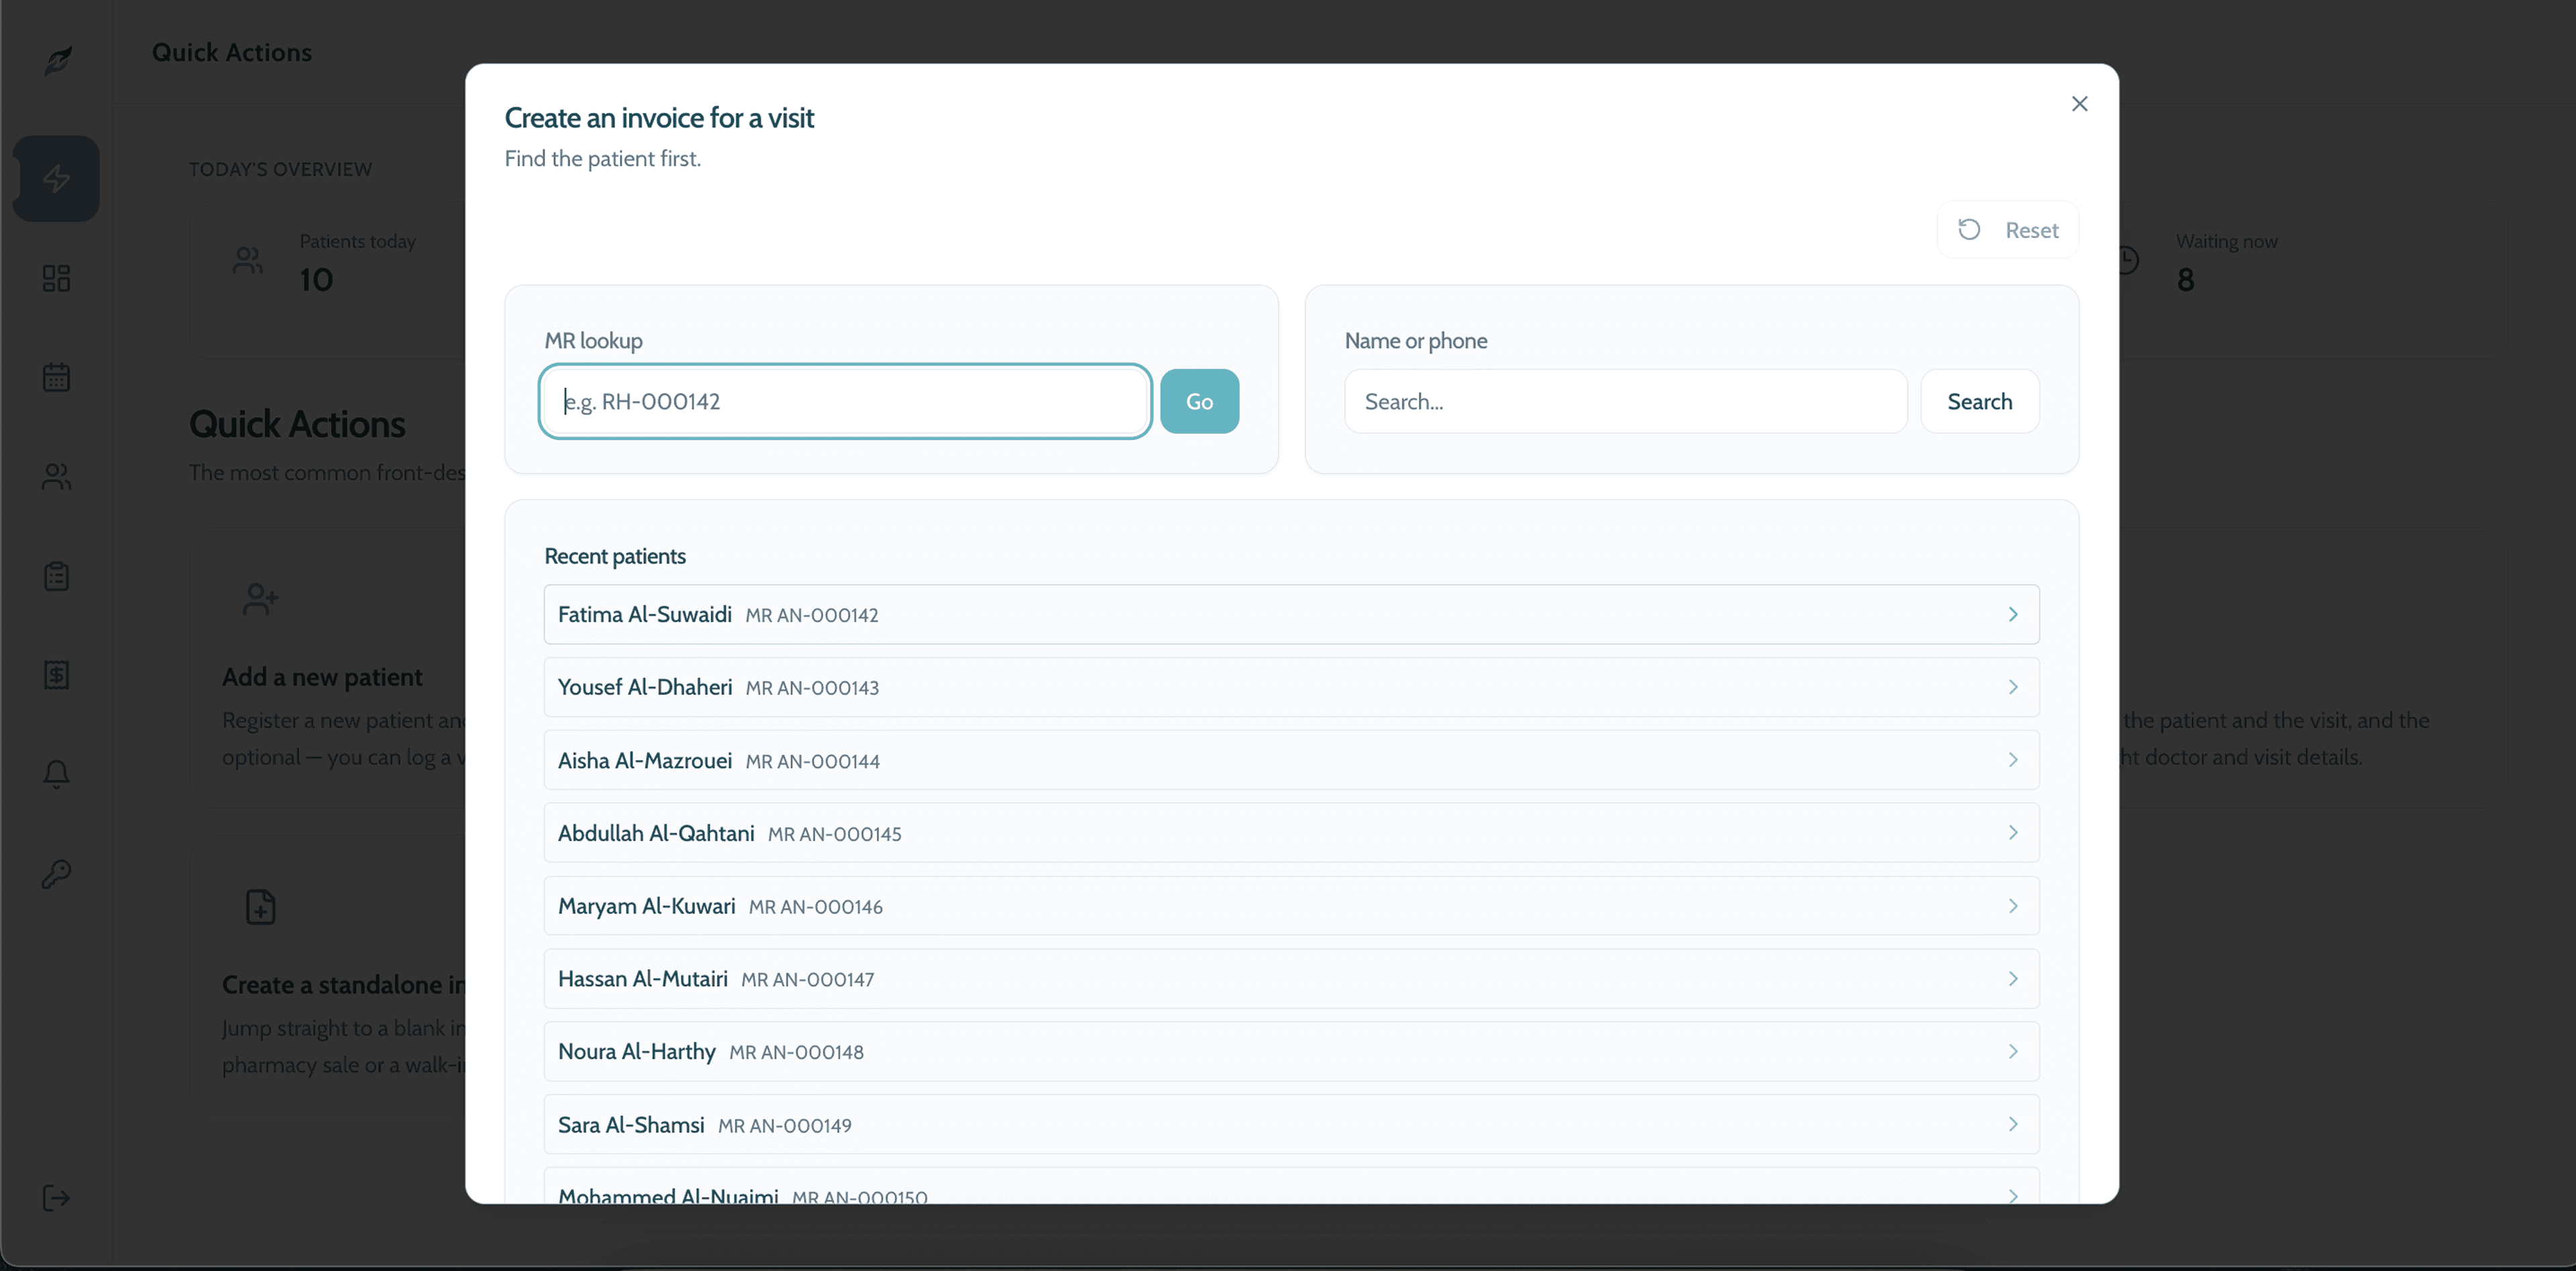Open the notifications bell sidebar icon
The height and width of the screenshot is (1271, 2576).
(56, 774)
